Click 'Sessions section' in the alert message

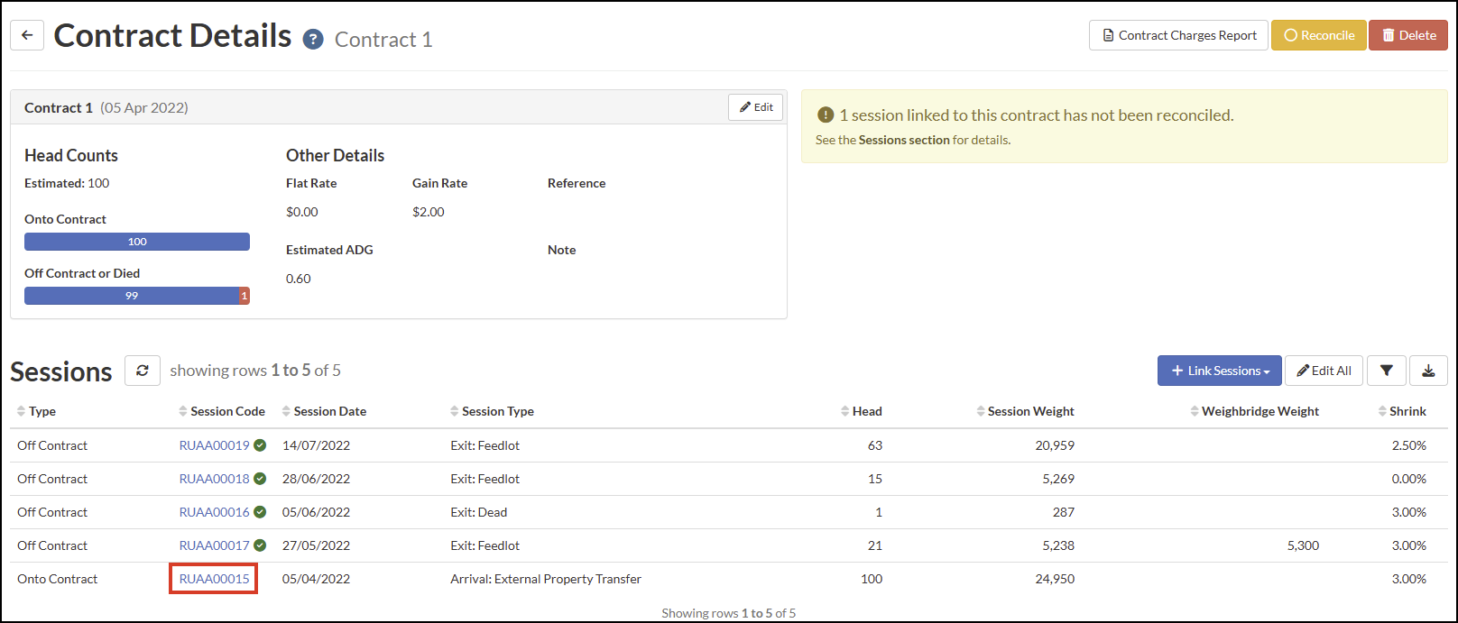(x=904, y=140)
